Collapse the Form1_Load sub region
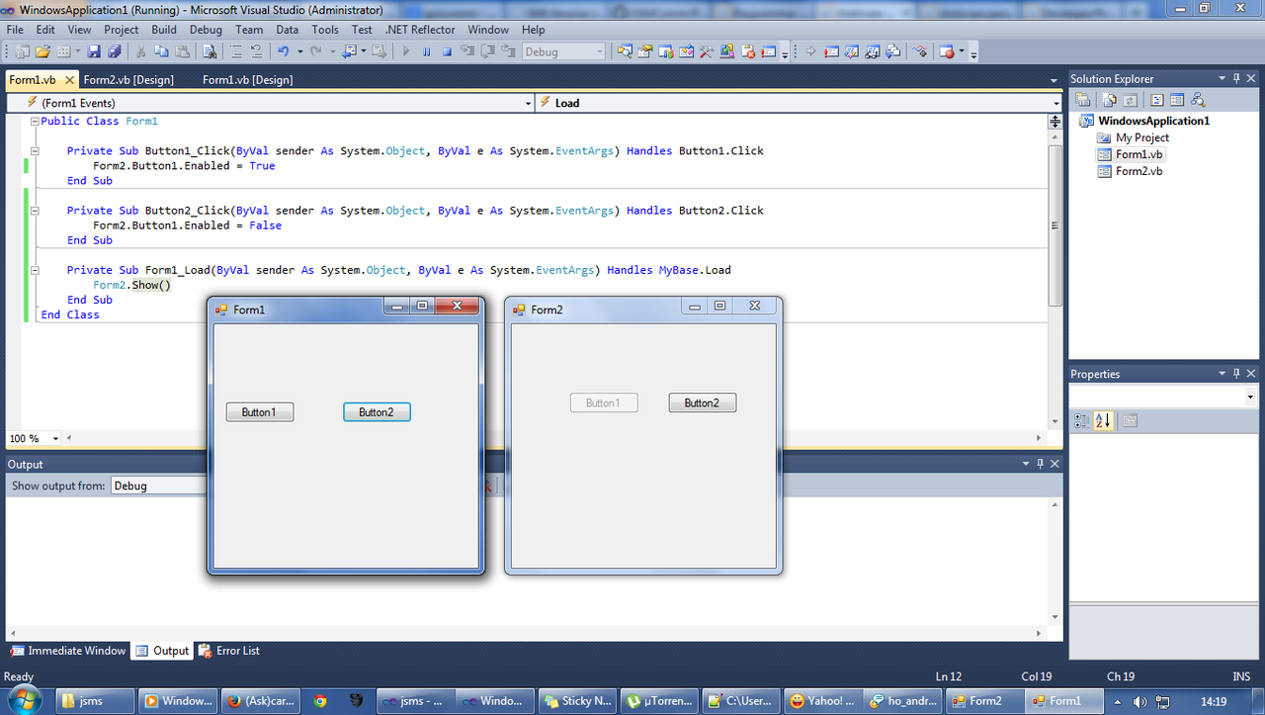 (x=35, y=270)
